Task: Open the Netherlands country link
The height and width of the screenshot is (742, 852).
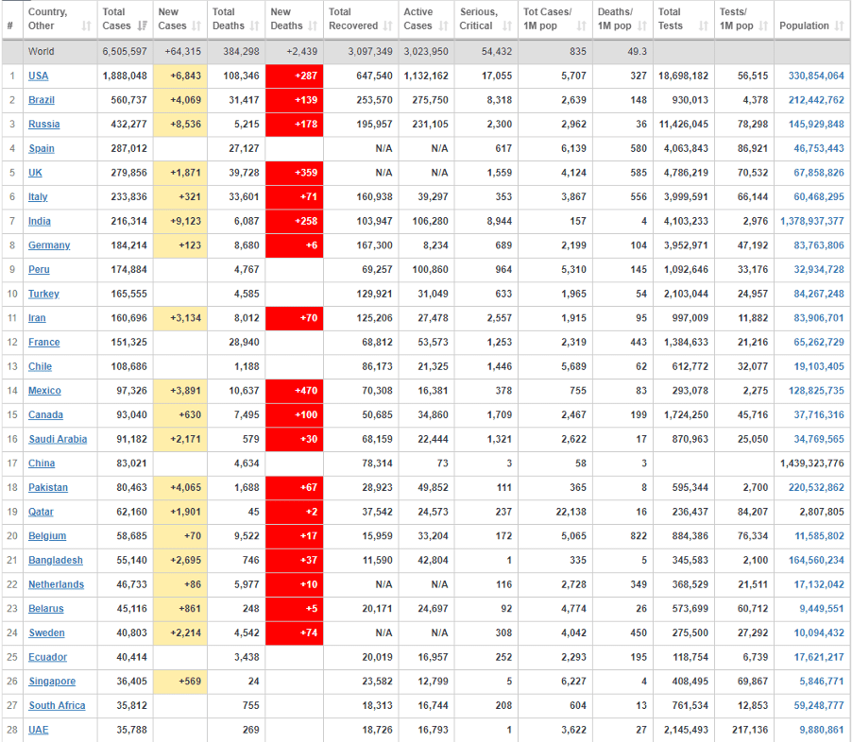Action: 56,584
